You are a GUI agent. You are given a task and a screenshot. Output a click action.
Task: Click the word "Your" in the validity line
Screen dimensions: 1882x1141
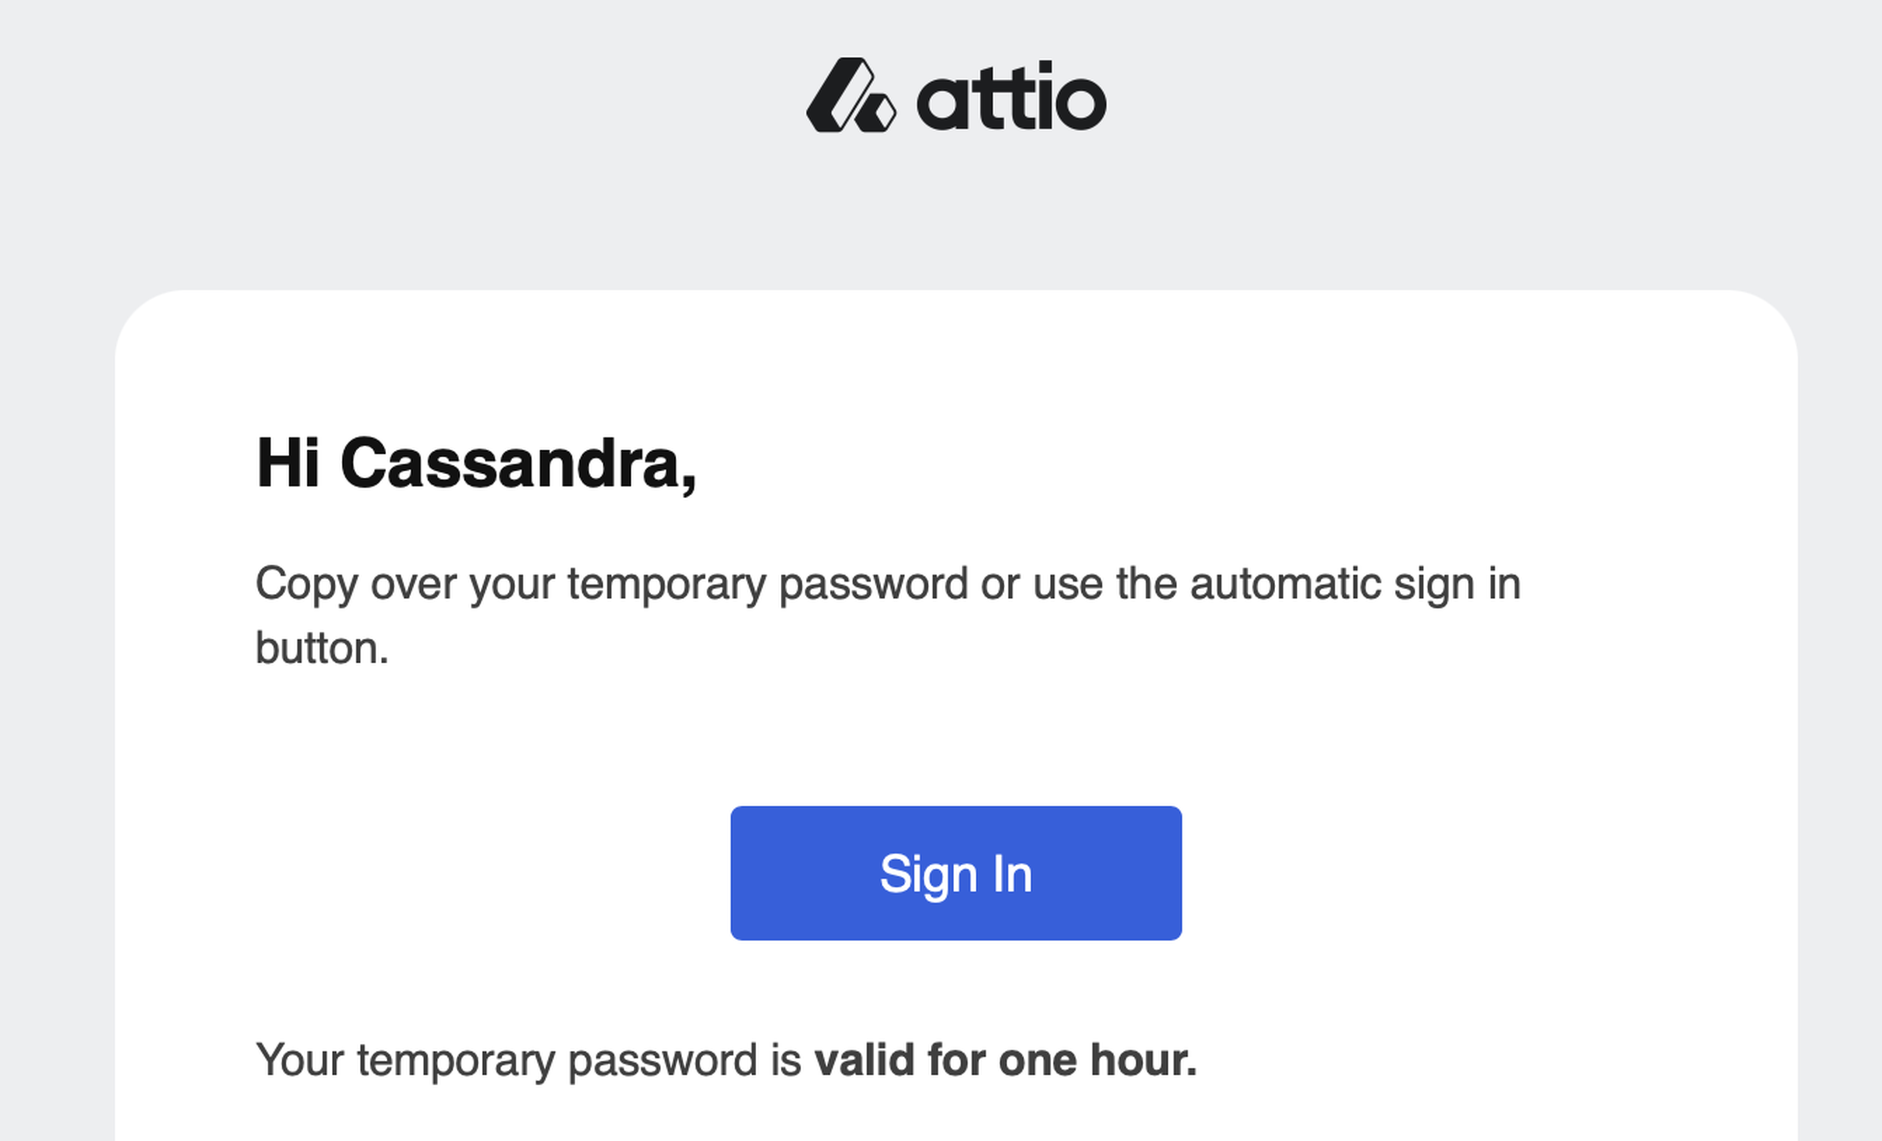coord(299,1060)
